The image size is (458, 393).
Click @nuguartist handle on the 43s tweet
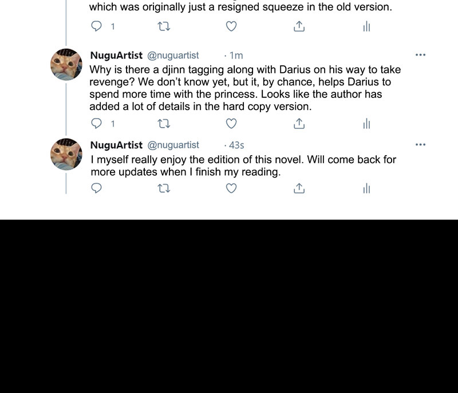[173, 146]
